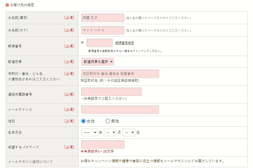Image resolution: width=253 pixels, height=168 pixels.
Task: Click the お名前(漢字) input field
Action: [x=103, y=18]
